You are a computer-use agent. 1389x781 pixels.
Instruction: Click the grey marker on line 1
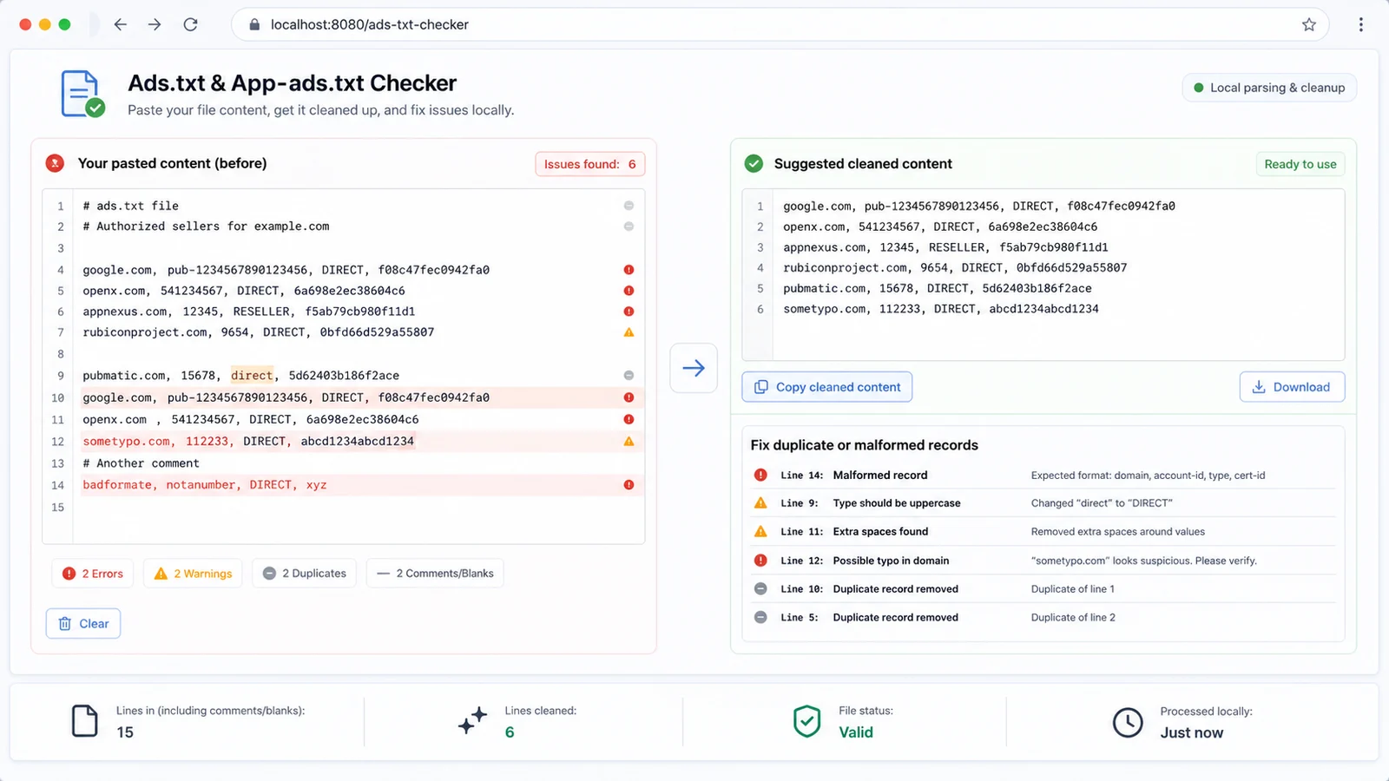click(629, 206)
